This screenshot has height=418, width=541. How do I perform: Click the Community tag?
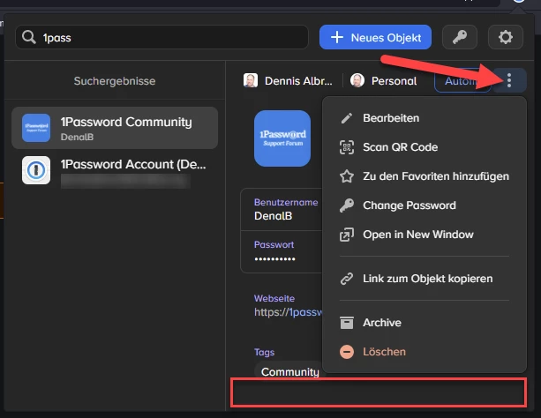pos(289,372)
